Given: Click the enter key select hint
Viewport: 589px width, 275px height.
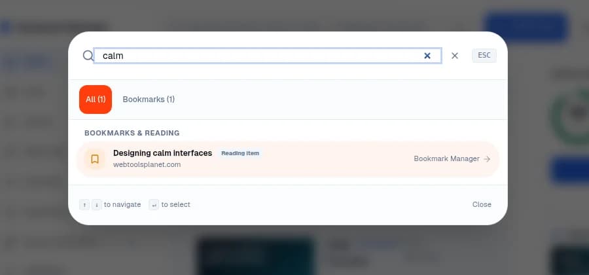Looking at the screenshot, I should [x=154, y=205].
